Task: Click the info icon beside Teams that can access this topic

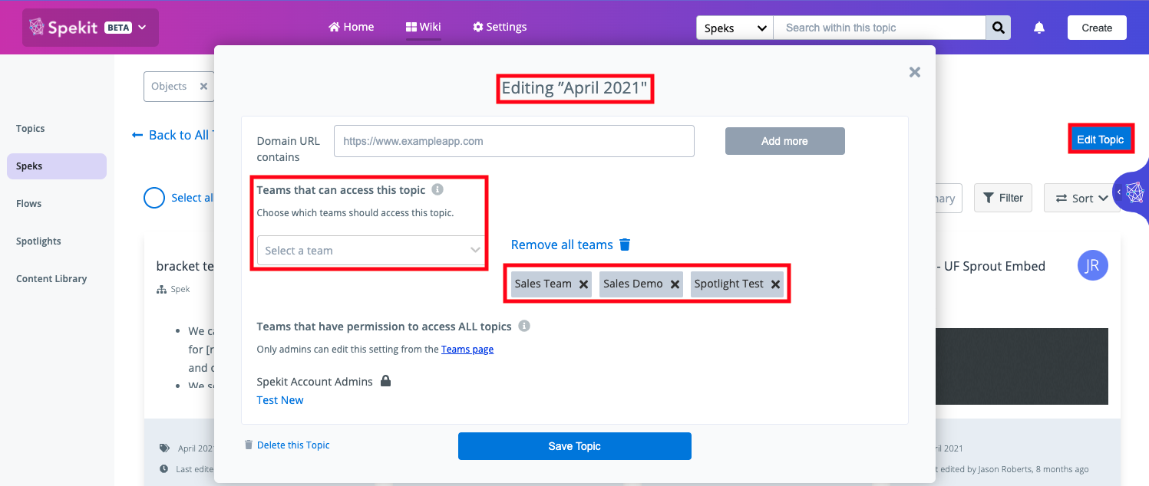Action: (437, 189)
